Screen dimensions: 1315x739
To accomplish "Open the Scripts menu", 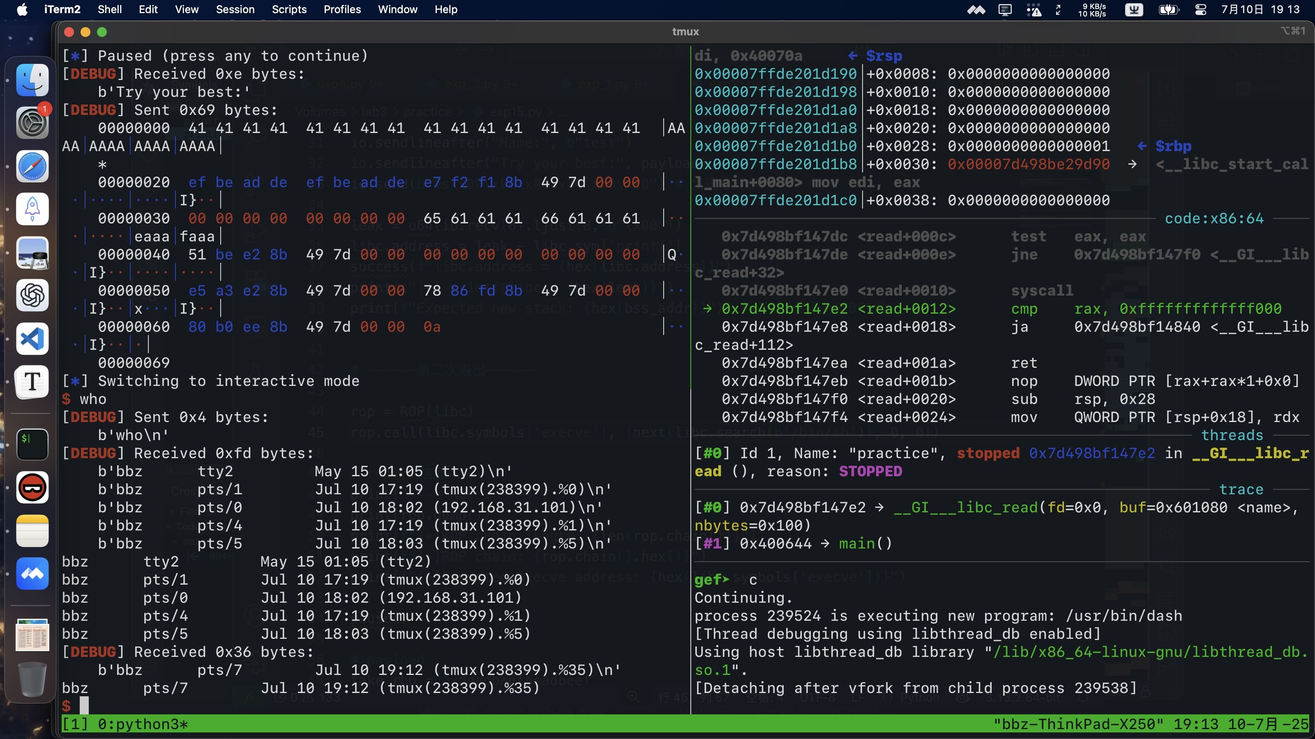I will 289,10.
